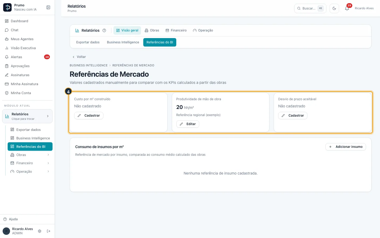Select Exportar dados in sidebar submenu

coord(30,130)
